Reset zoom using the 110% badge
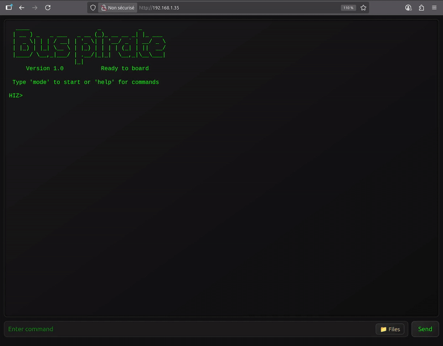Image resolution: width=443 pixels, height=346 pixels. (x=348, y=8)
